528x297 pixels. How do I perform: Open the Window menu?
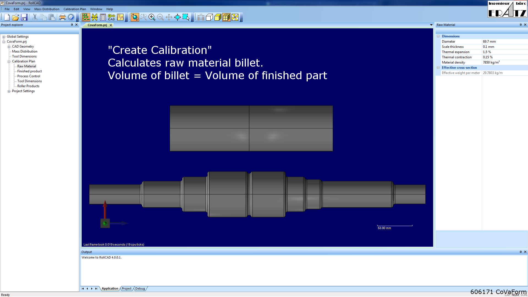coord(96,9)
